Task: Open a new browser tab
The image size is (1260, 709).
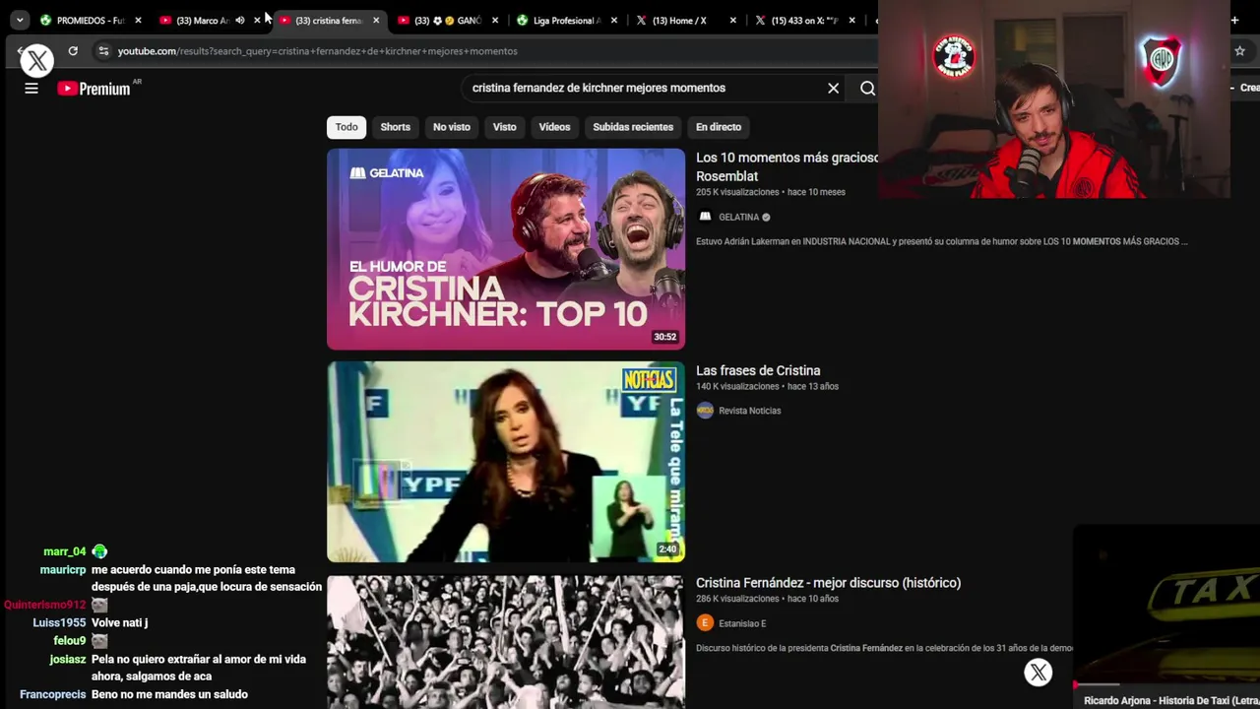Action: click(1234, 20)
